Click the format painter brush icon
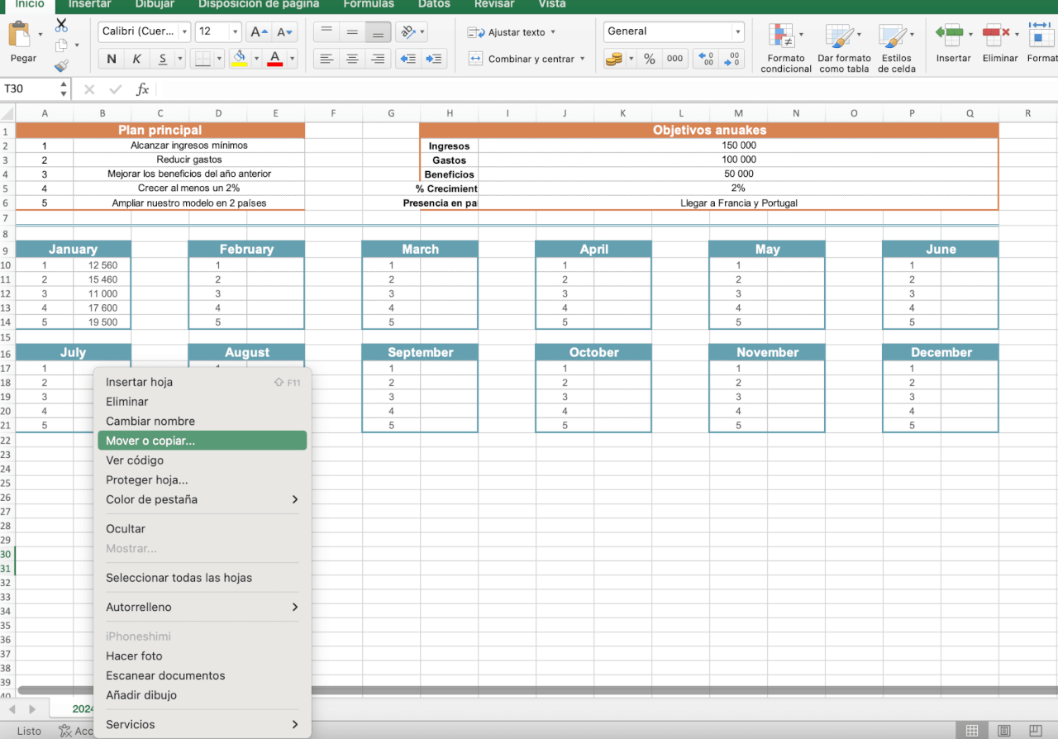Screen dimensions: 1058x739 coord(61,66)
